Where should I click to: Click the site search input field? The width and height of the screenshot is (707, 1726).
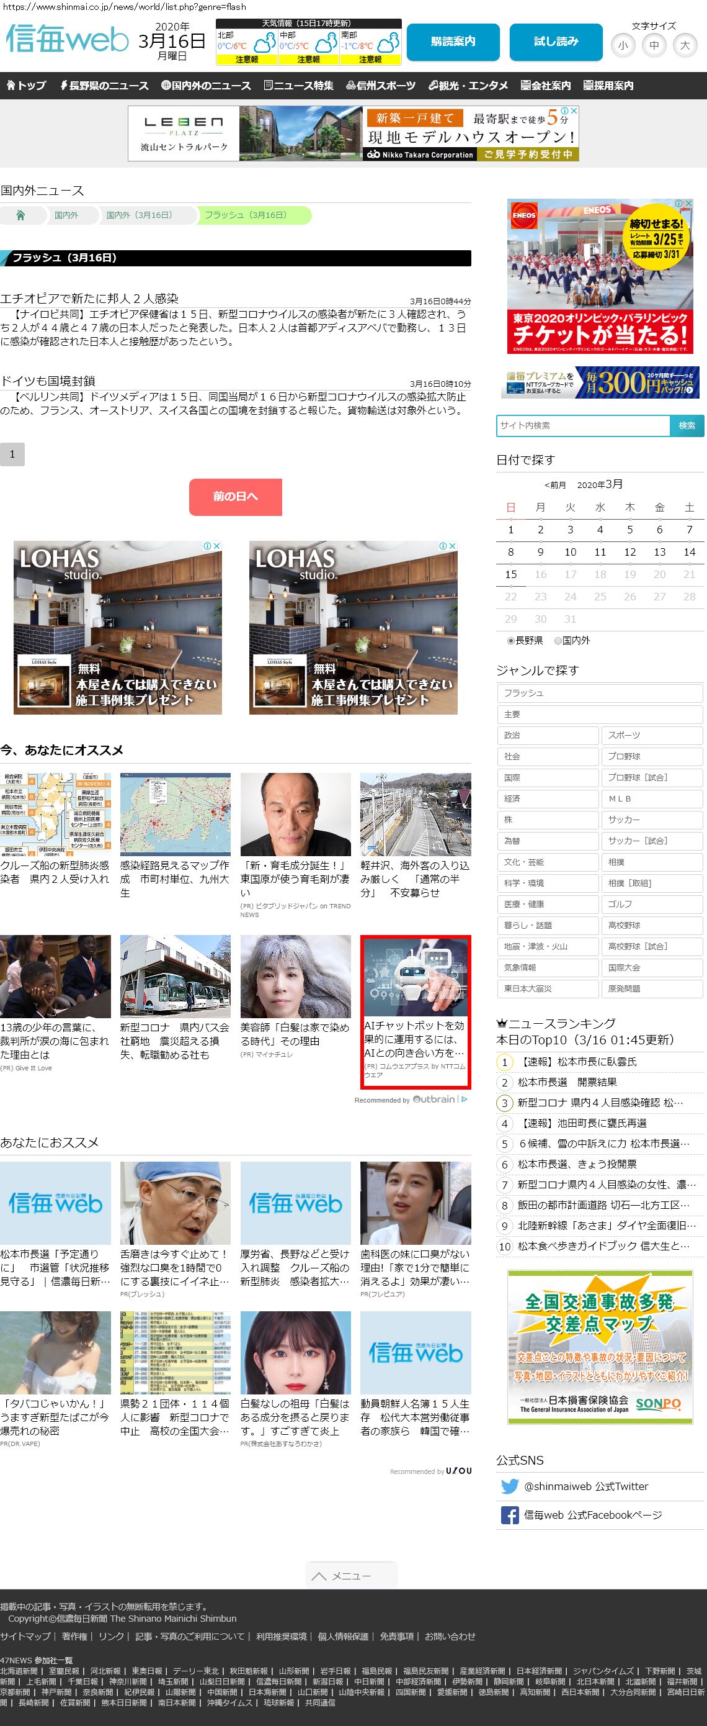point(582,425)
